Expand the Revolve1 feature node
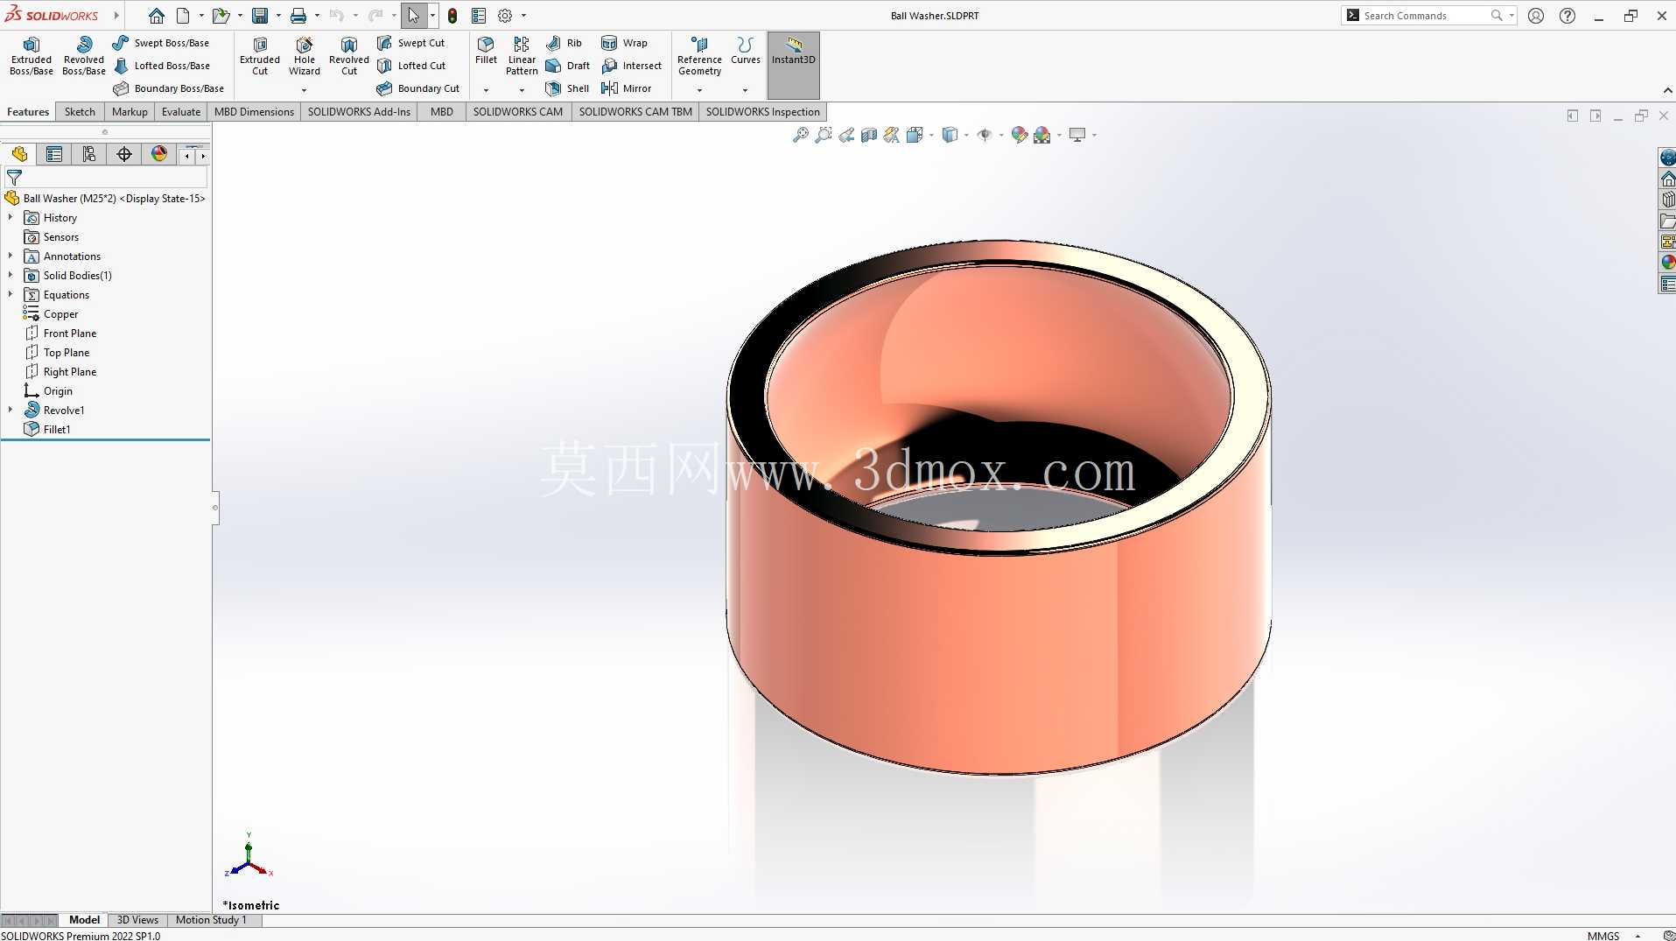Viewport: 1676px width, 941px height. click(x=11, y=410)
